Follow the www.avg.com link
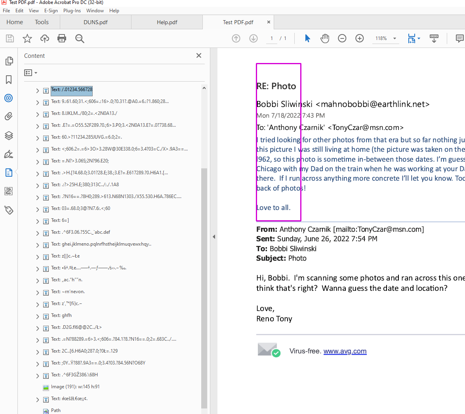This screenshot has width=465, height=414. coord(345,351)
